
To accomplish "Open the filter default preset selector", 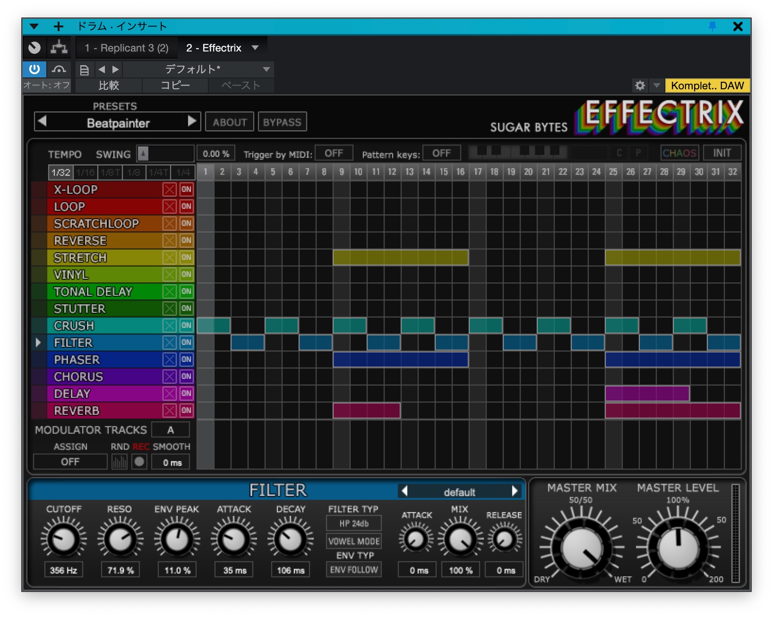I will click(x=460, y=491).
